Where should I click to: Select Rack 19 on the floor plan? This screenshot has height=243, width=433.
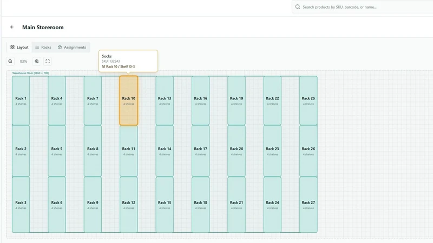point(237,100)
